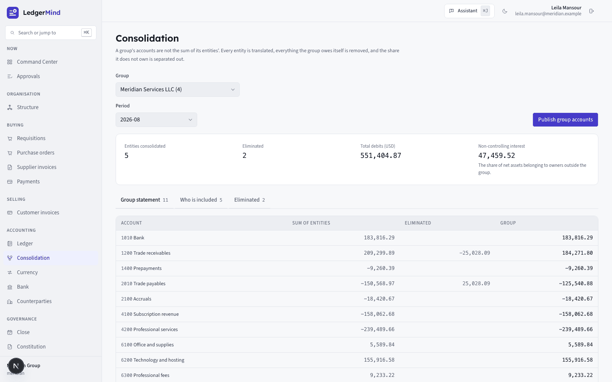Focus the Search or jump to field
This screenshot has width=612, height=382.
point(51,33)
